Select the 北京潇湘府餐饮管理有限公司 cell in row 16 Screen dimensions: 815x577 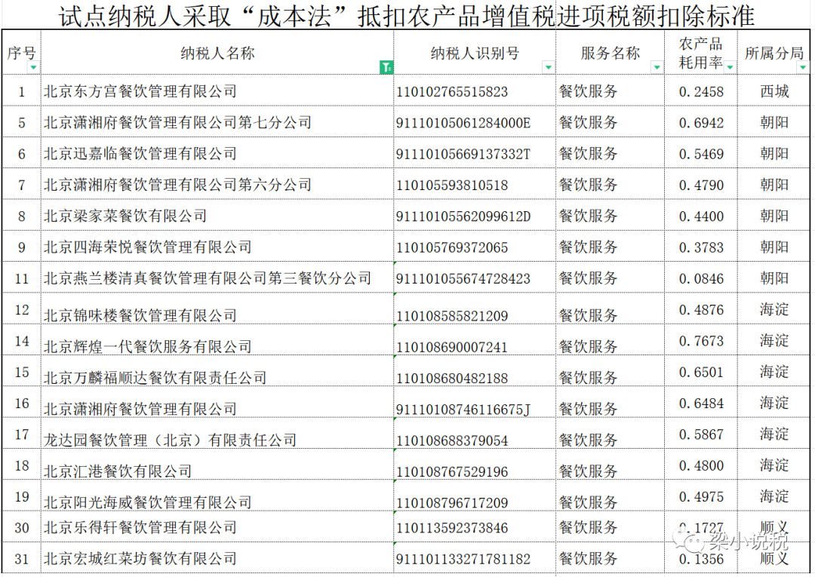[217, 403]
